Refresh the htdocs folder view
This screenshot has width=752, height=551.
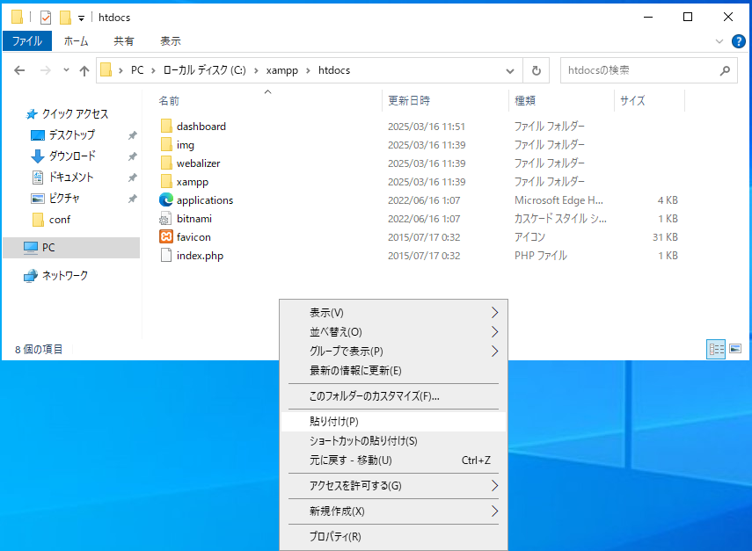click(536, 70)
